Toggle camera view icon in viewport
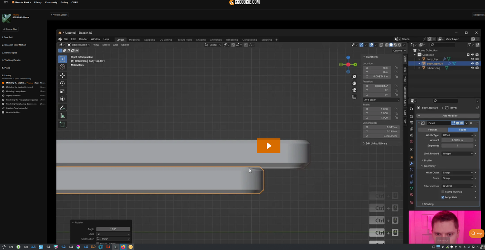Screen dimensions: 485x250 coord(354,90)
